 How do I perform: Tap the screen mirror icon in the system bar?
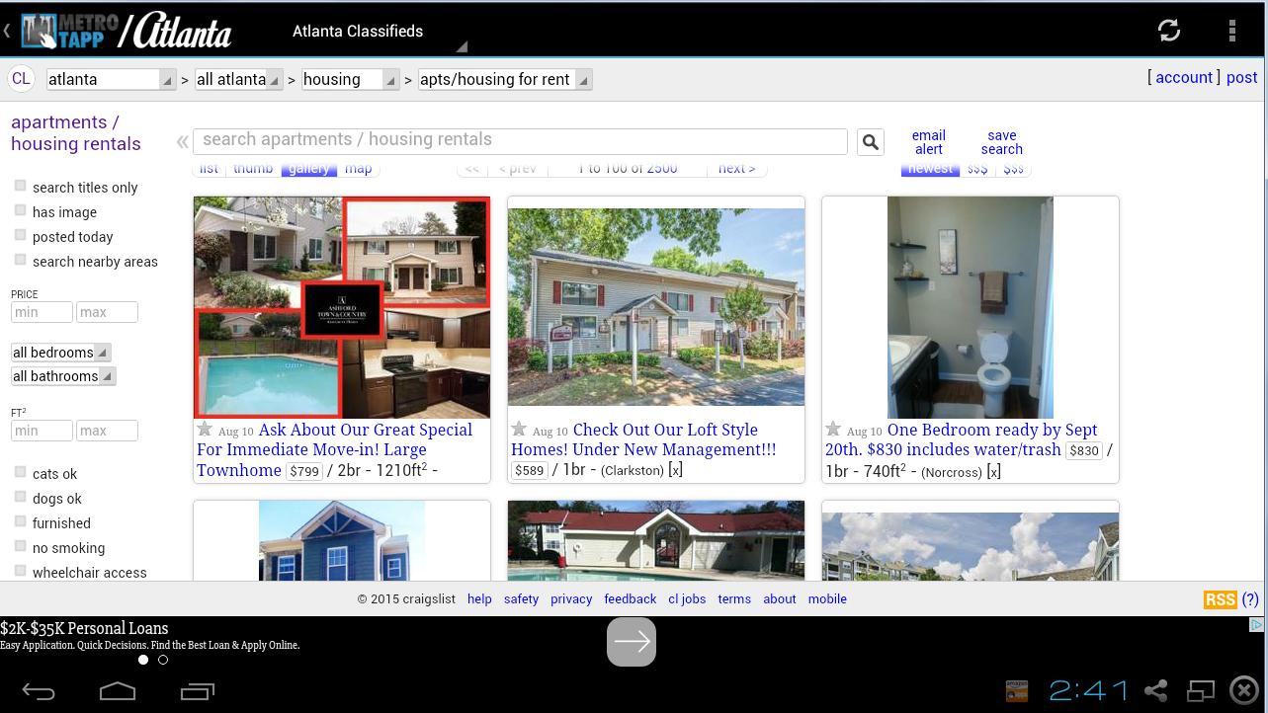1201,690
